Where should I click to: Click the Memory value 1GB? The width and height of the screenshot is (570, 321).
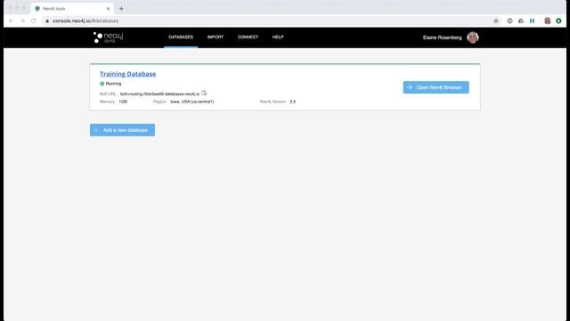(123, 102)
